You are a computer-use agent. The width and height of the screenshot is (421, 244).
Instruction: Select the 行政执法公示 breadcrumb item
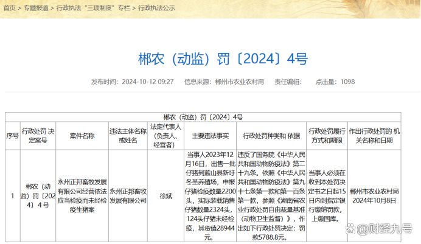156,8
